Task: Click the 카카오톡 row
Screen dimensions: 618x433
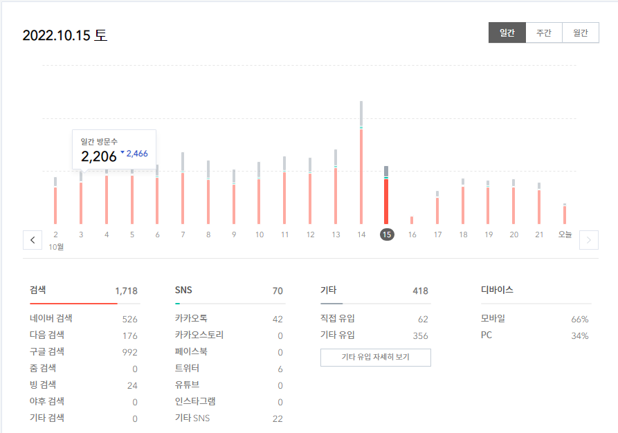Action: click(x=229, y=318)
